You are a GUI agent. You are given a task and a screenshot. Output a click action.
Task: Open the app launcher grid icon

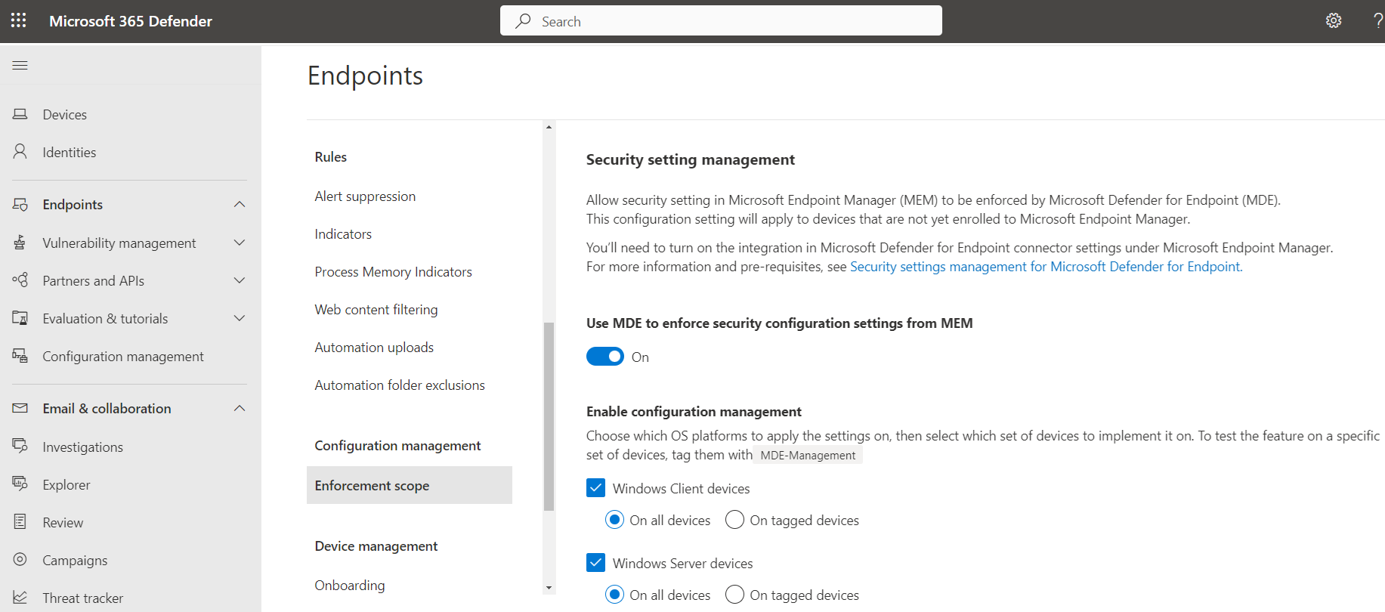click(19, 20)
